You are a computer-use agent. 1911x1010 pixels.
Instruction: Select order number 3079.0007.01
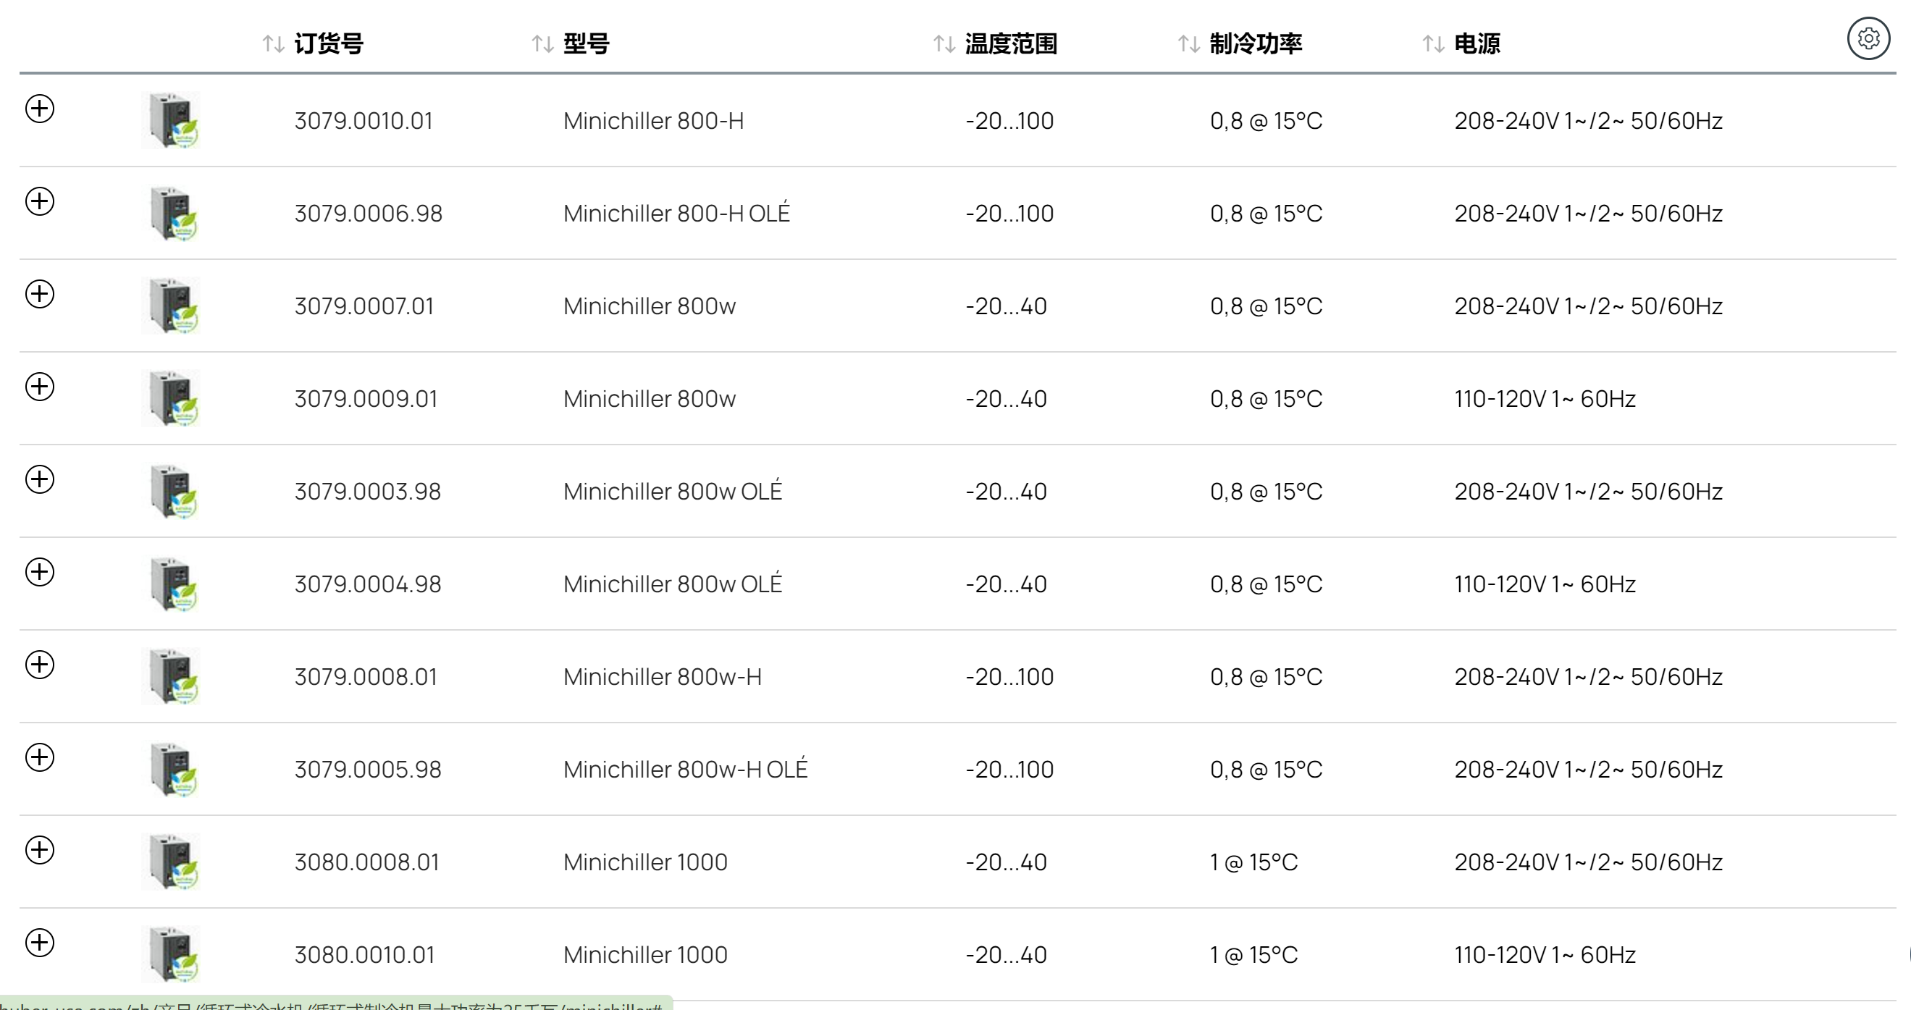364,306
